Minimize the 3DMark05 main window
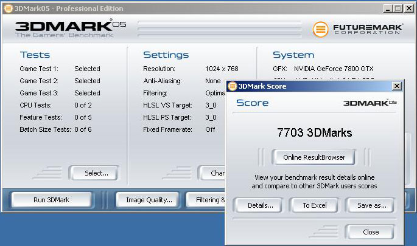 click(x=388, y=9)
